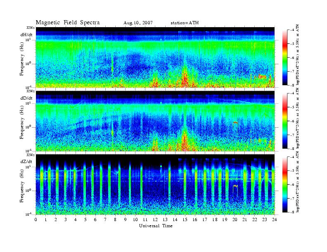Viewport: 327px width, 252px height.
Task: Click hour tick '22' on the time axis
Action: [x=255, y=220]
